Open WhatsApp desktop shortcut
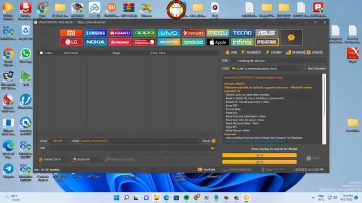The width and height of the screenshot is (362, 203). pos(25,56)
